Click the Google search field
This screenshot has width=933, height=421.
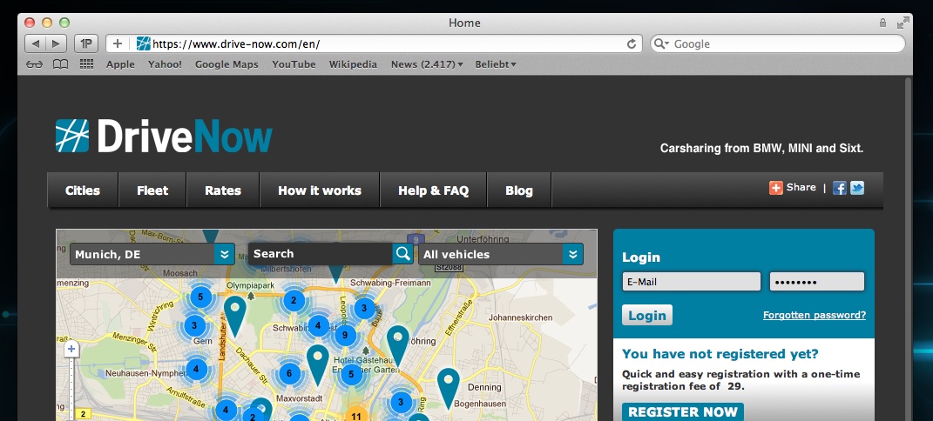[x=778, y=44]
